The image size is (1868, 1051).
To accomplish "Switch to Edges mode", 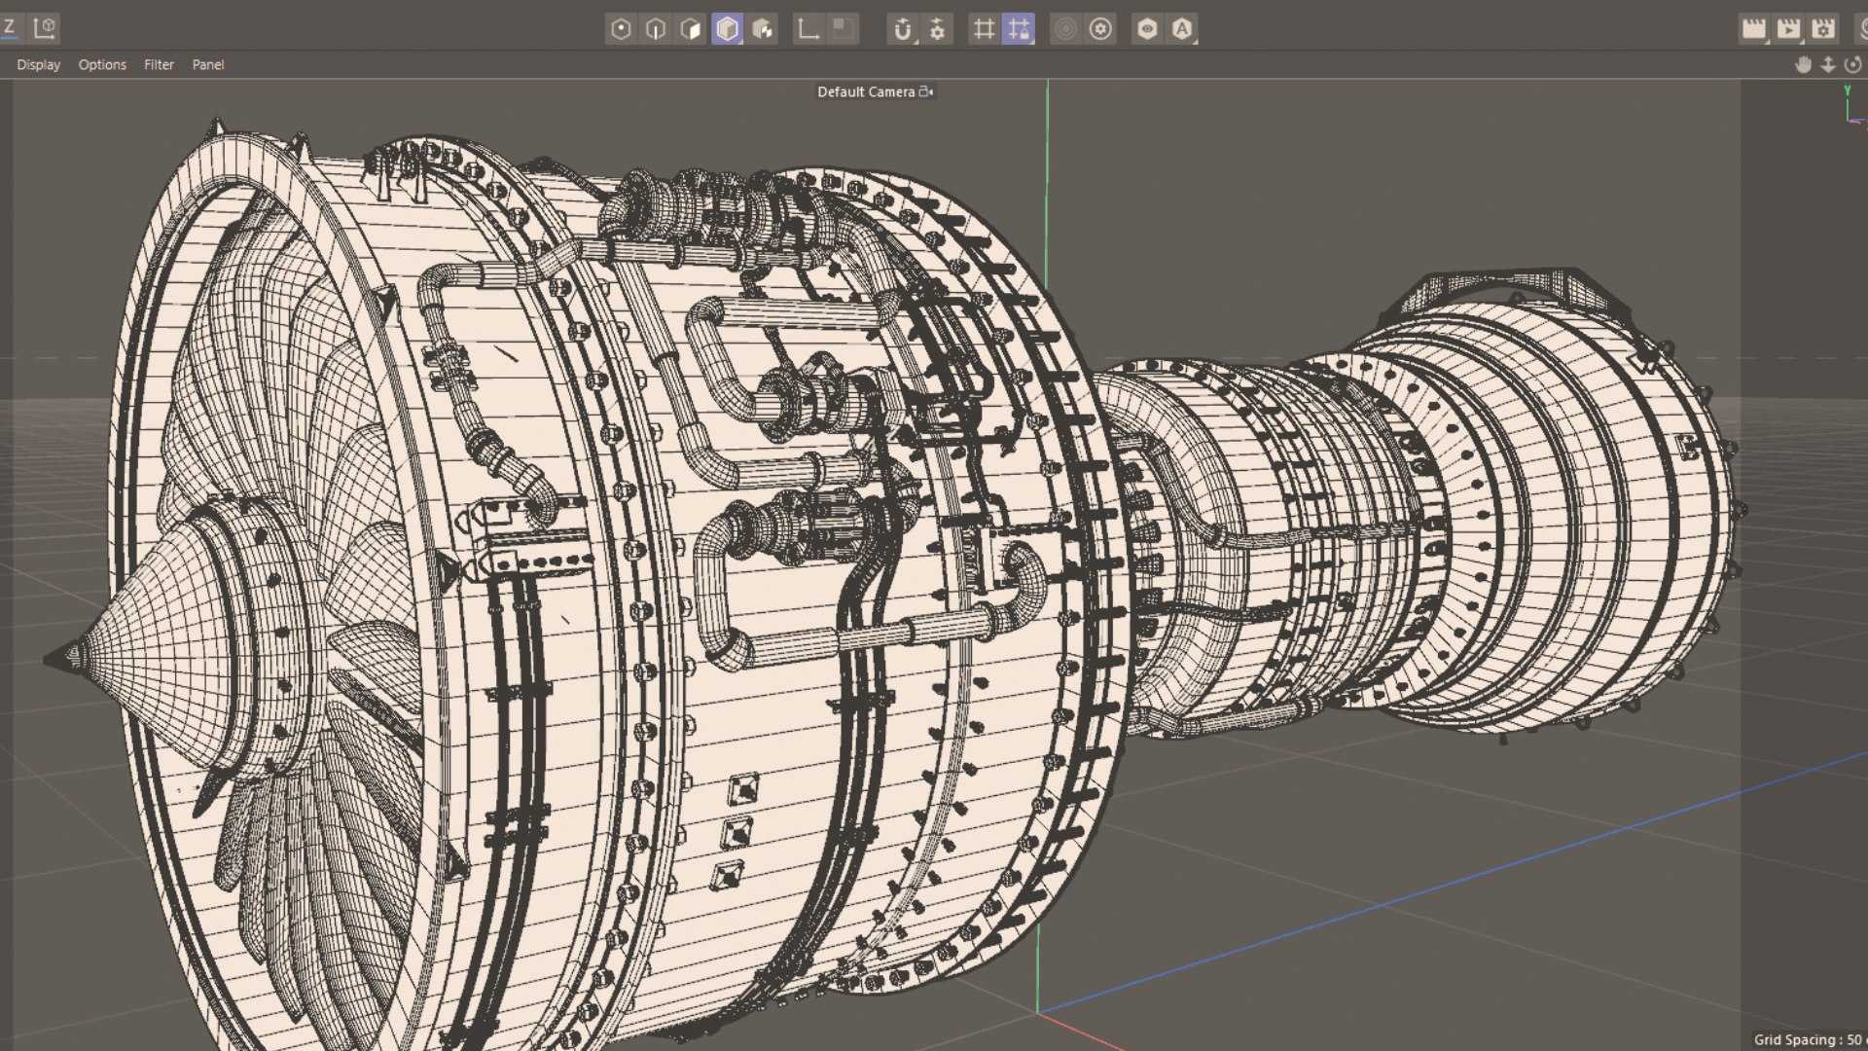I will pos(656,29).
